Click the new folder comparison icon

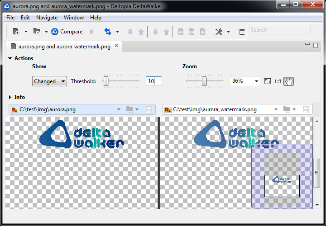tap(37, 32)
